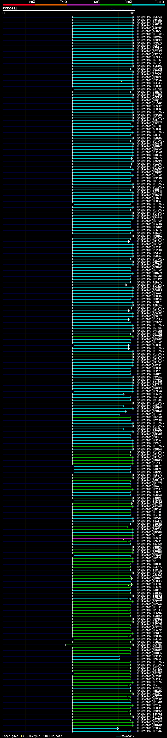
Task: Click the long green bar for UniRef100_A0C7N0
Action: (x=100, y=645)
